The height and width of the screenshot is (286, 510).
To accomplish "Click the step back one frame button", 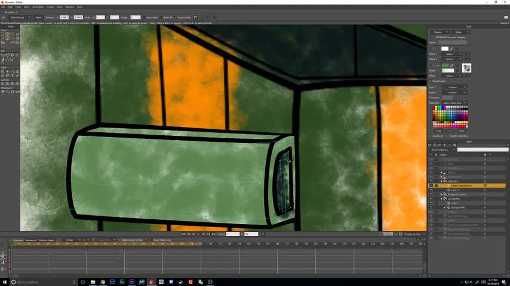I will point(193,234).
